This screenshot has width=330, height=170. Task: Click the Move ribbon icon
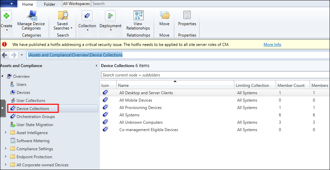pos(164,16)
